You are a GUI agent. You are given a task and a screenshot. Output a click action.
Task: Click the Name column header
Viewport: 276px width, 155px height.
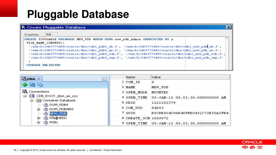click(131, 77)
